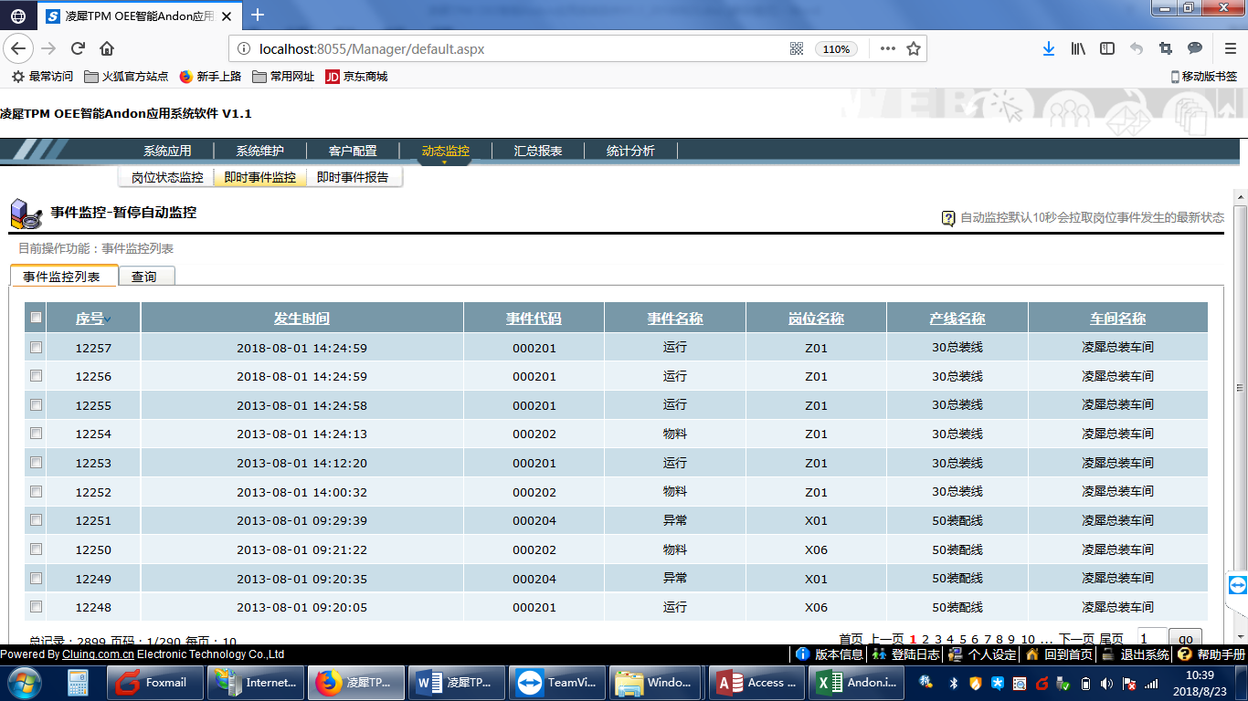This screenshot has height=701, width=1248.
Task: Expand the 动态监控 menu dropdown
Action: 445,152
